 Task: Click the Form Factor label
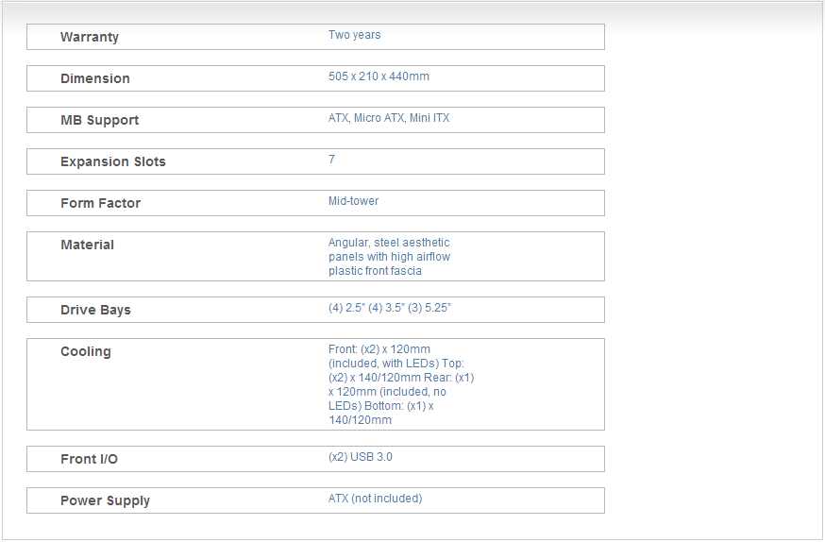(x=100, y=203)
